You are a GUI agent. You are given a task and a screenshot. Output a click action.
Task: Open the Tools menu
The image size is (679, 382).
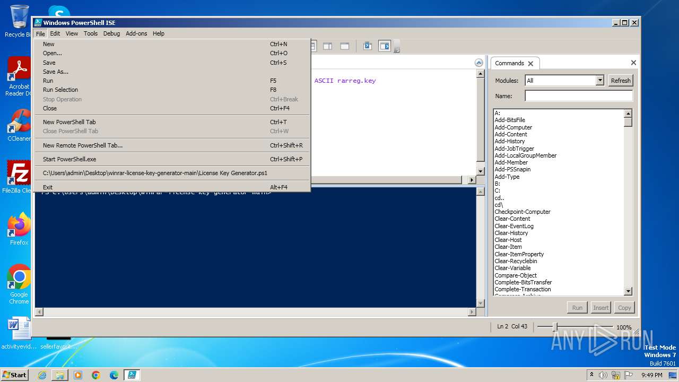[x=91, y=33]
